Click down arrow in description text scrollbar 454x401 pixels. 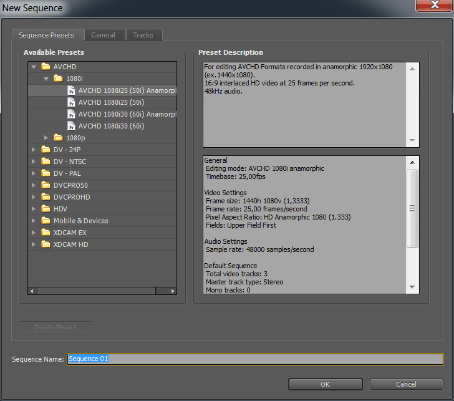[412, 140]
